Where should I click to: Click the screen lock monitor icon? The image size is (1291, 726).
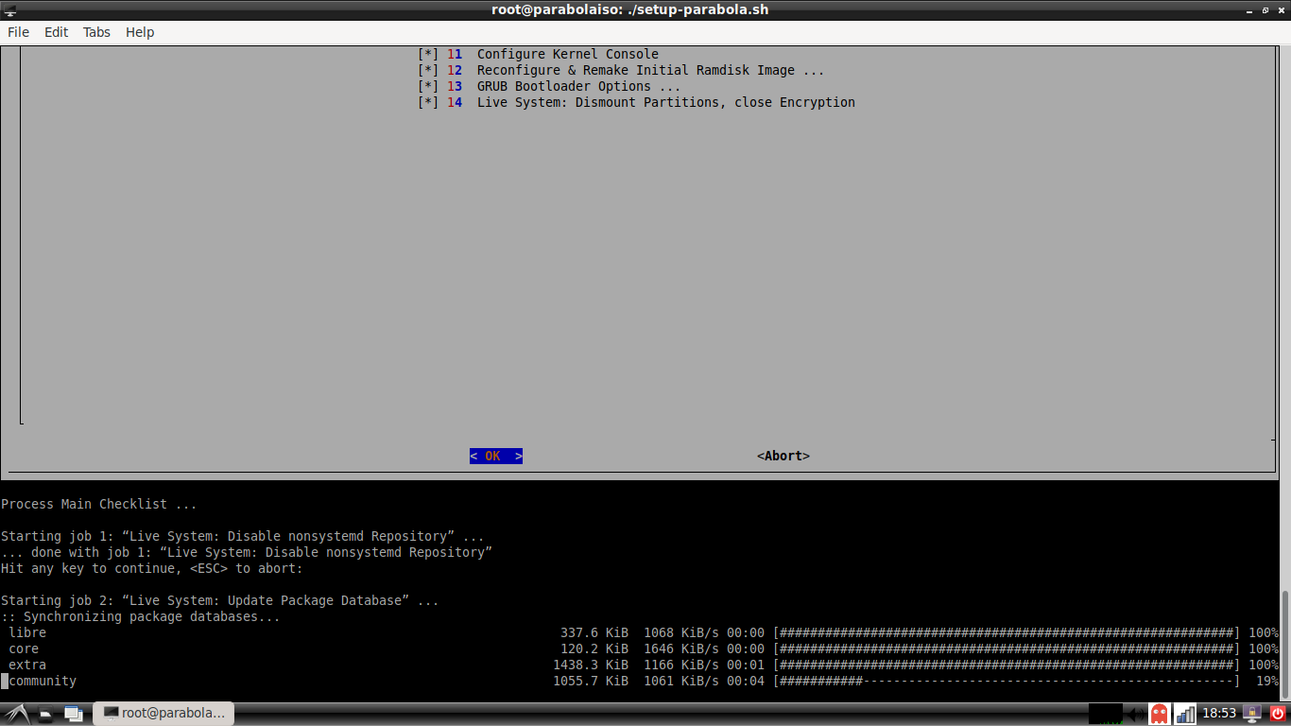[x=1252, y=713]
